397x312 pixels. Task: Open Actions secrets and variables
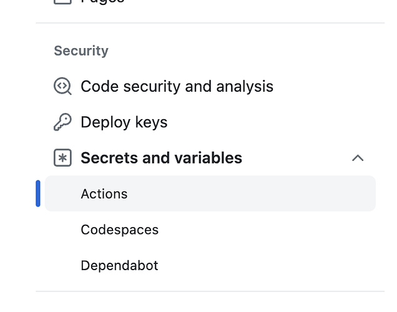(104, 194)
